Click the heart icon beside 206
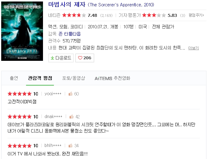This screenshot has width=218, height=159. tap(80, 58)
